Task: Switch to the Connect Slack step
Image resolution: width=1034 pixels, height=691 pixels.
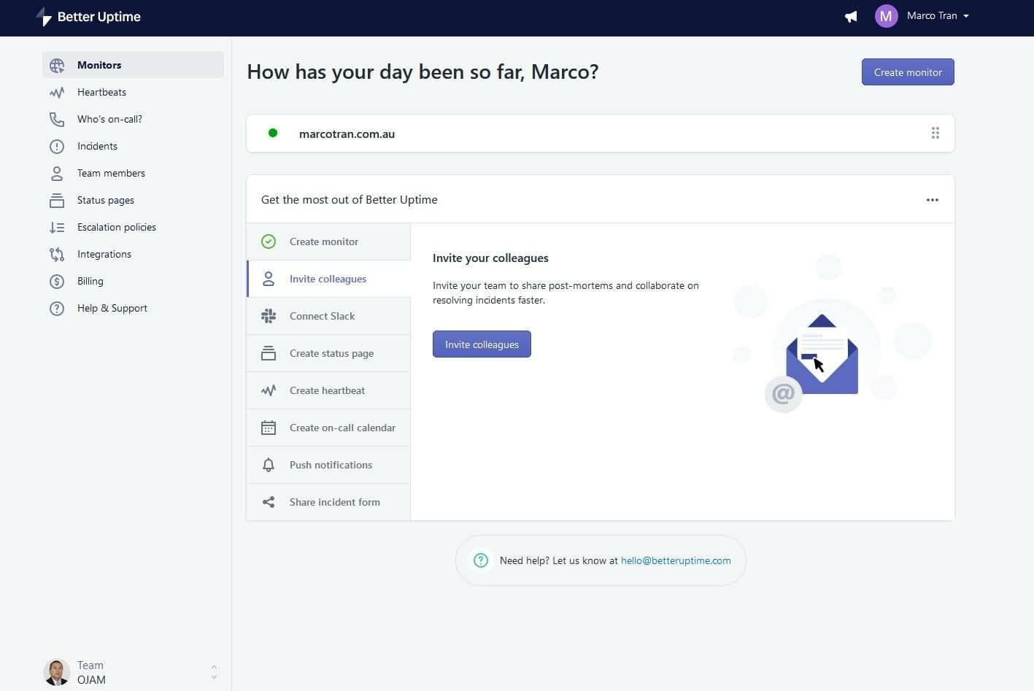Action: click(322, 316)
